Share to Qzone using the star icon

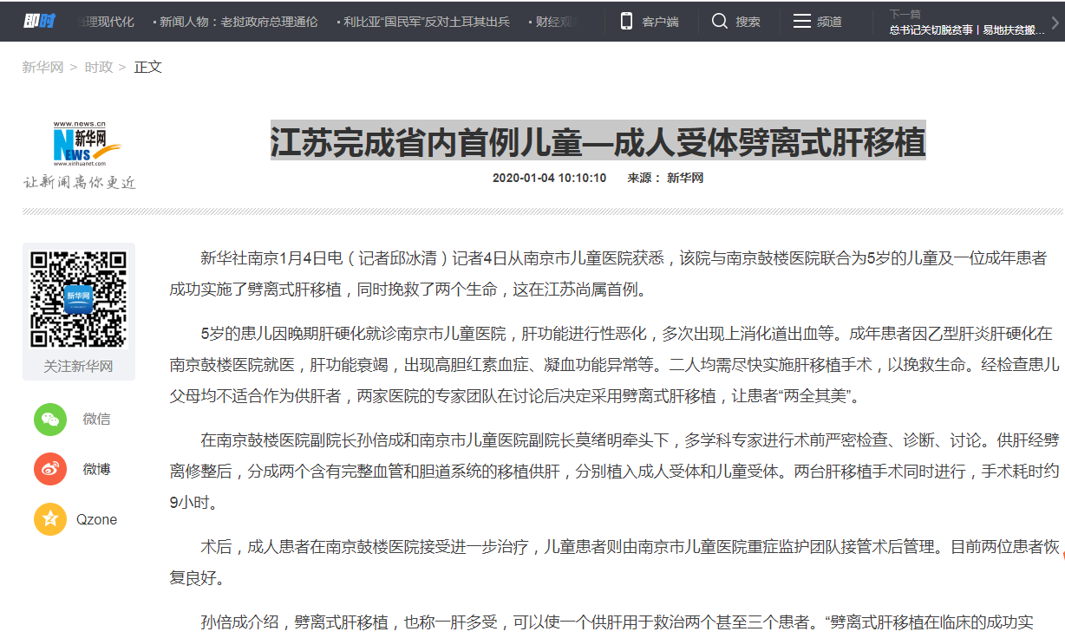(x=50, y=518)
